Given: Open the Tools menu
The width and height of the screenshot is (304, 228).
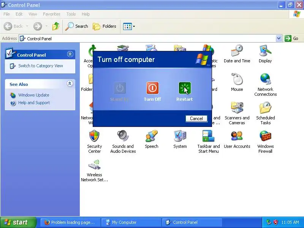Looking at the screenshot, I should [71, 14].
